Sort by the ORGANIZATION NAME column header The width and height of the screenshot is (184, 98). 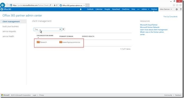(x=45, y=36)
